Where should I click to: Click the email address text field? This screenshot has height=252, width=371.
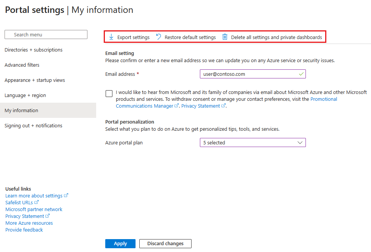[x=253, y=74]
